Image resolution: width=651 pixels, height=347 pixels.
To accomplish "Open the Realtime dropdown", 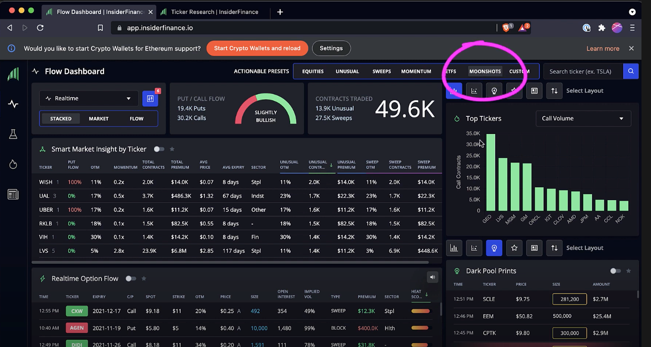I will pyautogui.click(x=89, y=99).
